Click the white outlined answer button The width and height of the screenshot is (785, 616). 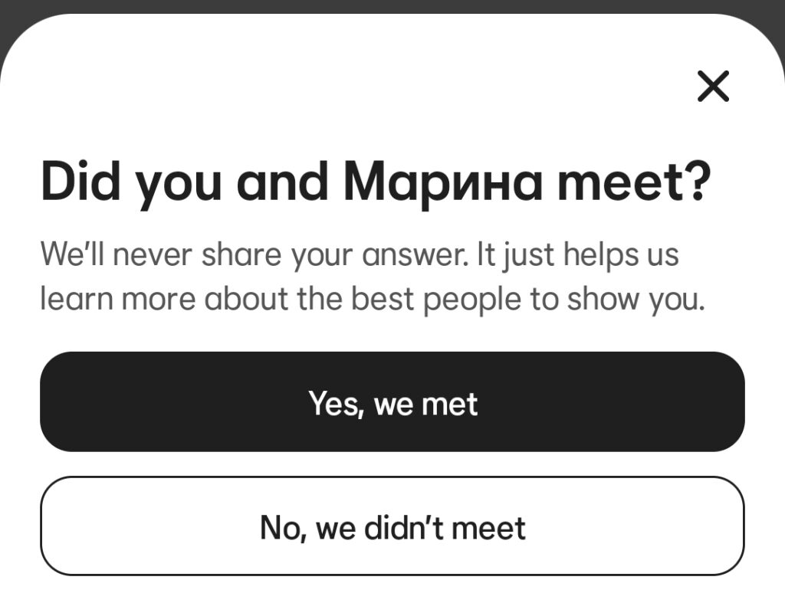coord(392,526)
